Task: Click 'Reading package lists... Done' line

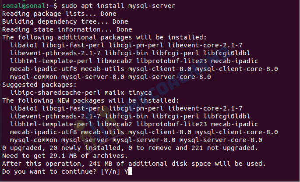Action: [x=59, y=14]
